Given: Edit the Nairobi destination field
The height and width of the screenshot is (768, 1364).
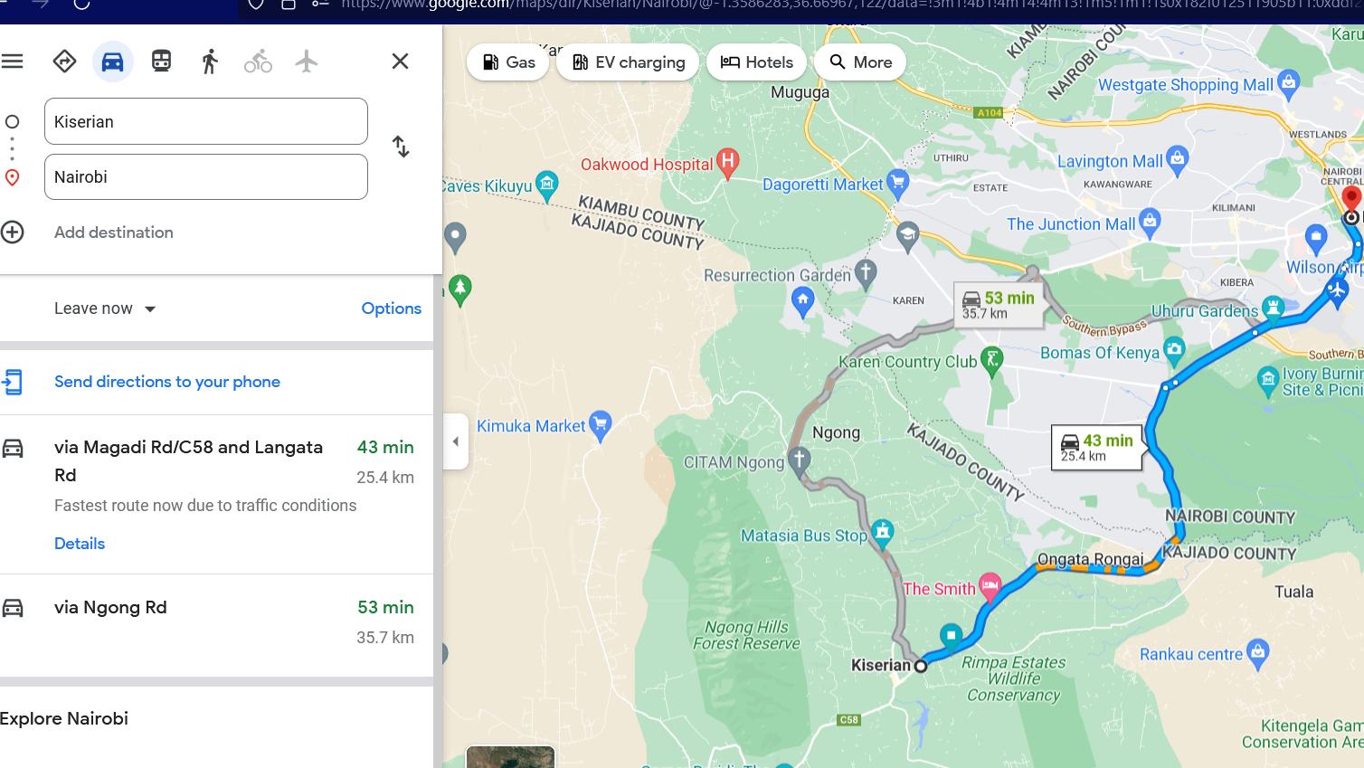Looking at the screenshot, I should coord(206,176).
